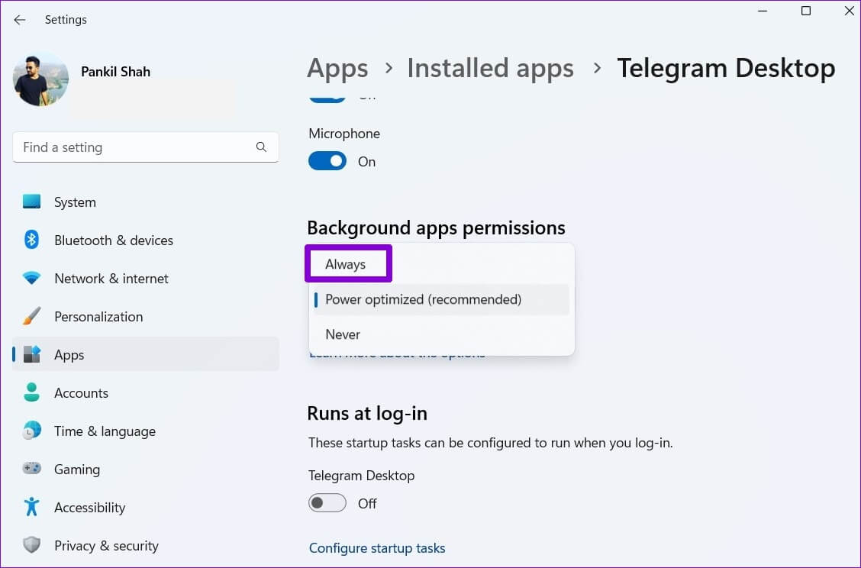
Task: Open the Accounts person icon
Action: 32,392
